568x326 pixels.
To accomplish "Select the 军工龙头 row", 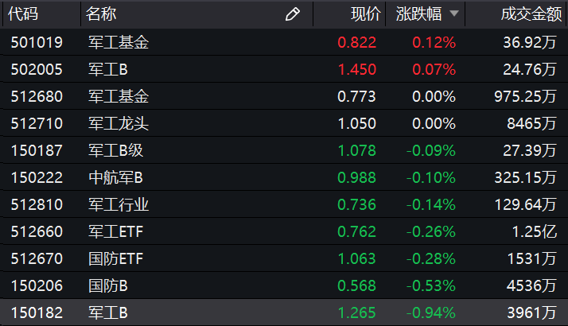I will point(119,124).
